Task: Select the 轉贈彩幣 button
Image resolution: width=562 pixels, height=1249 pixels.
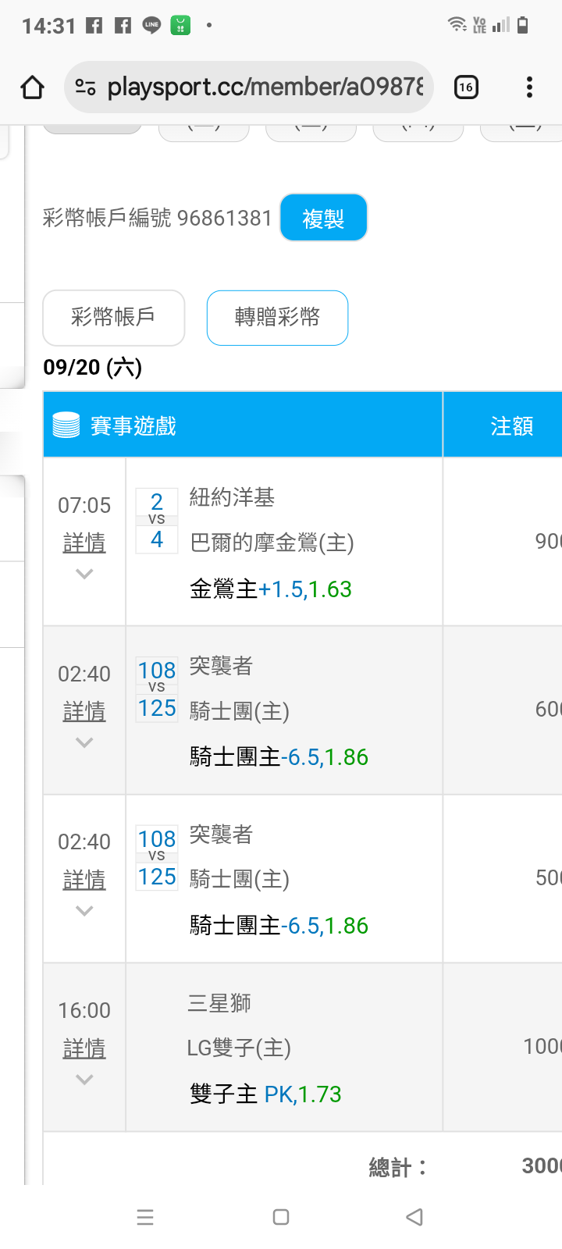Action: click(x=277, y=318)
